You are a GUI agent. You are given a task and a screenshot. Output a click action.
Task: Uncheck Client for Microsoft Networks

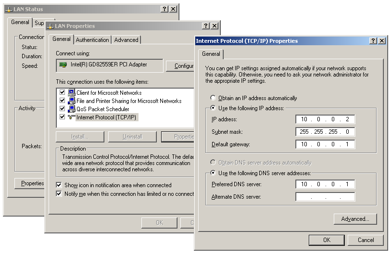point(63,92)
